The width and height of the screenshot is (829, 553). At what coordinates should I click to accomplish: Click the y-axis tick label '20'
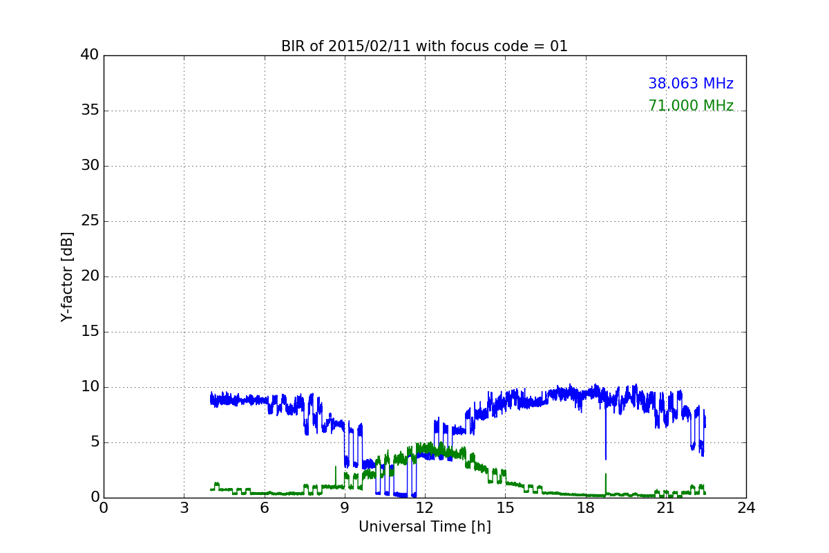[90, 276]
